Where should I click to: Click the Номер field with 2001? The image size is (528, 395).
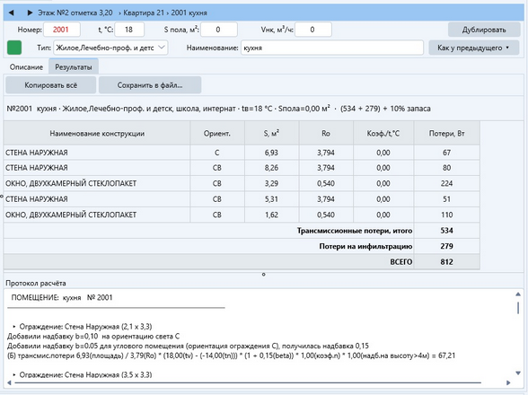coord(62,30)
